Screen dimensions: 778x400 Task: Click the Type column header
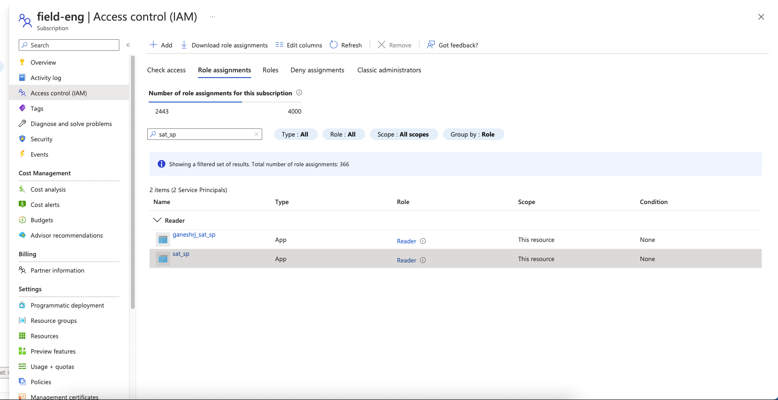point(282,202)
